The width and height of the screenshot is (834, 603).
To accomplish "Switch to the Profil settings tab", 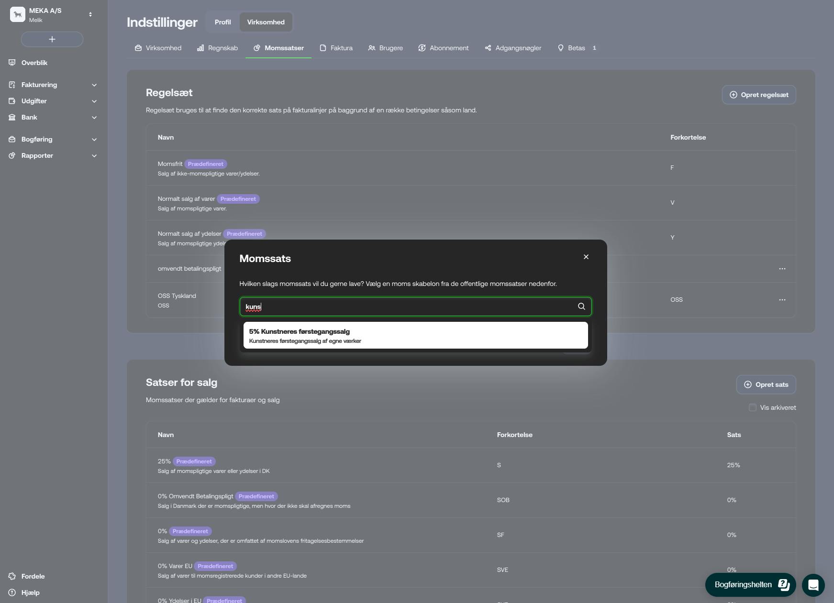I will point(222,22).
